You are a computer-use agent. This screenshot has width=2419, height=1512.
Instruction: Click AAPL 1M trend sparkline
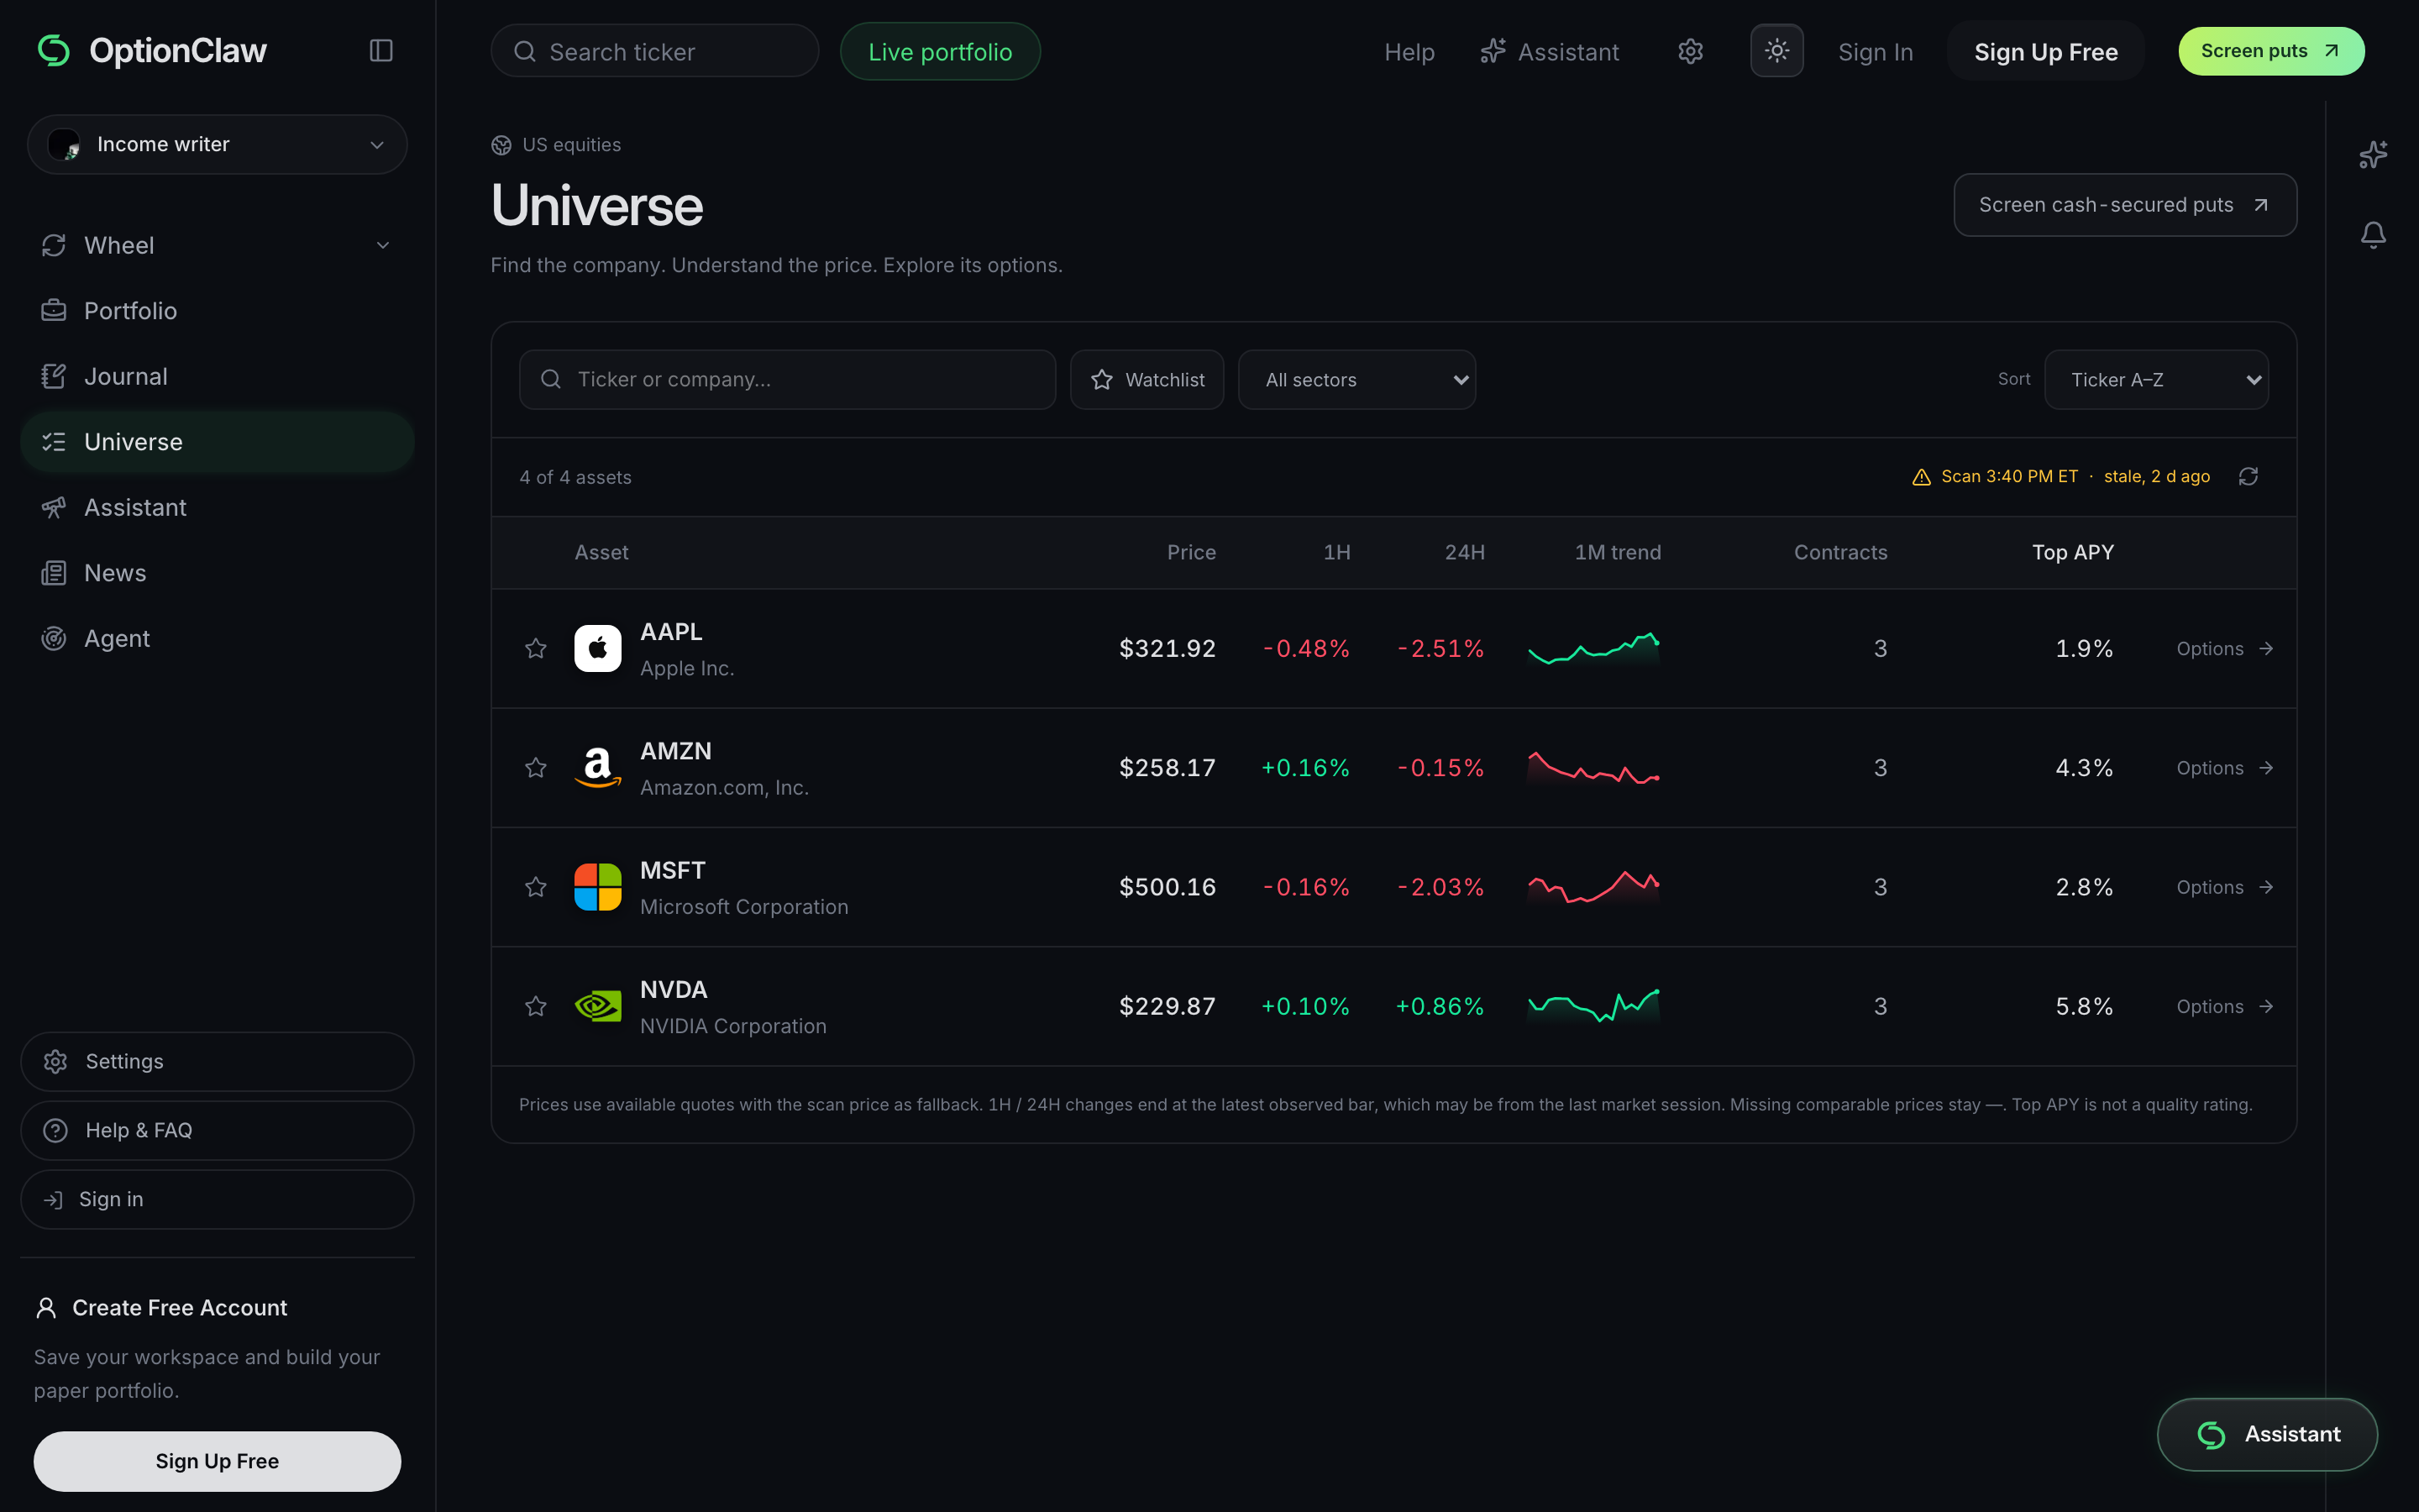point(1593,648)
